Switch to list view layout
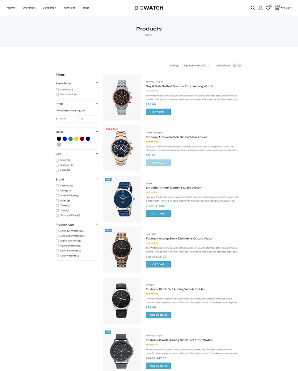Screen dimensions: 298x371 click(x=240, y=65)
